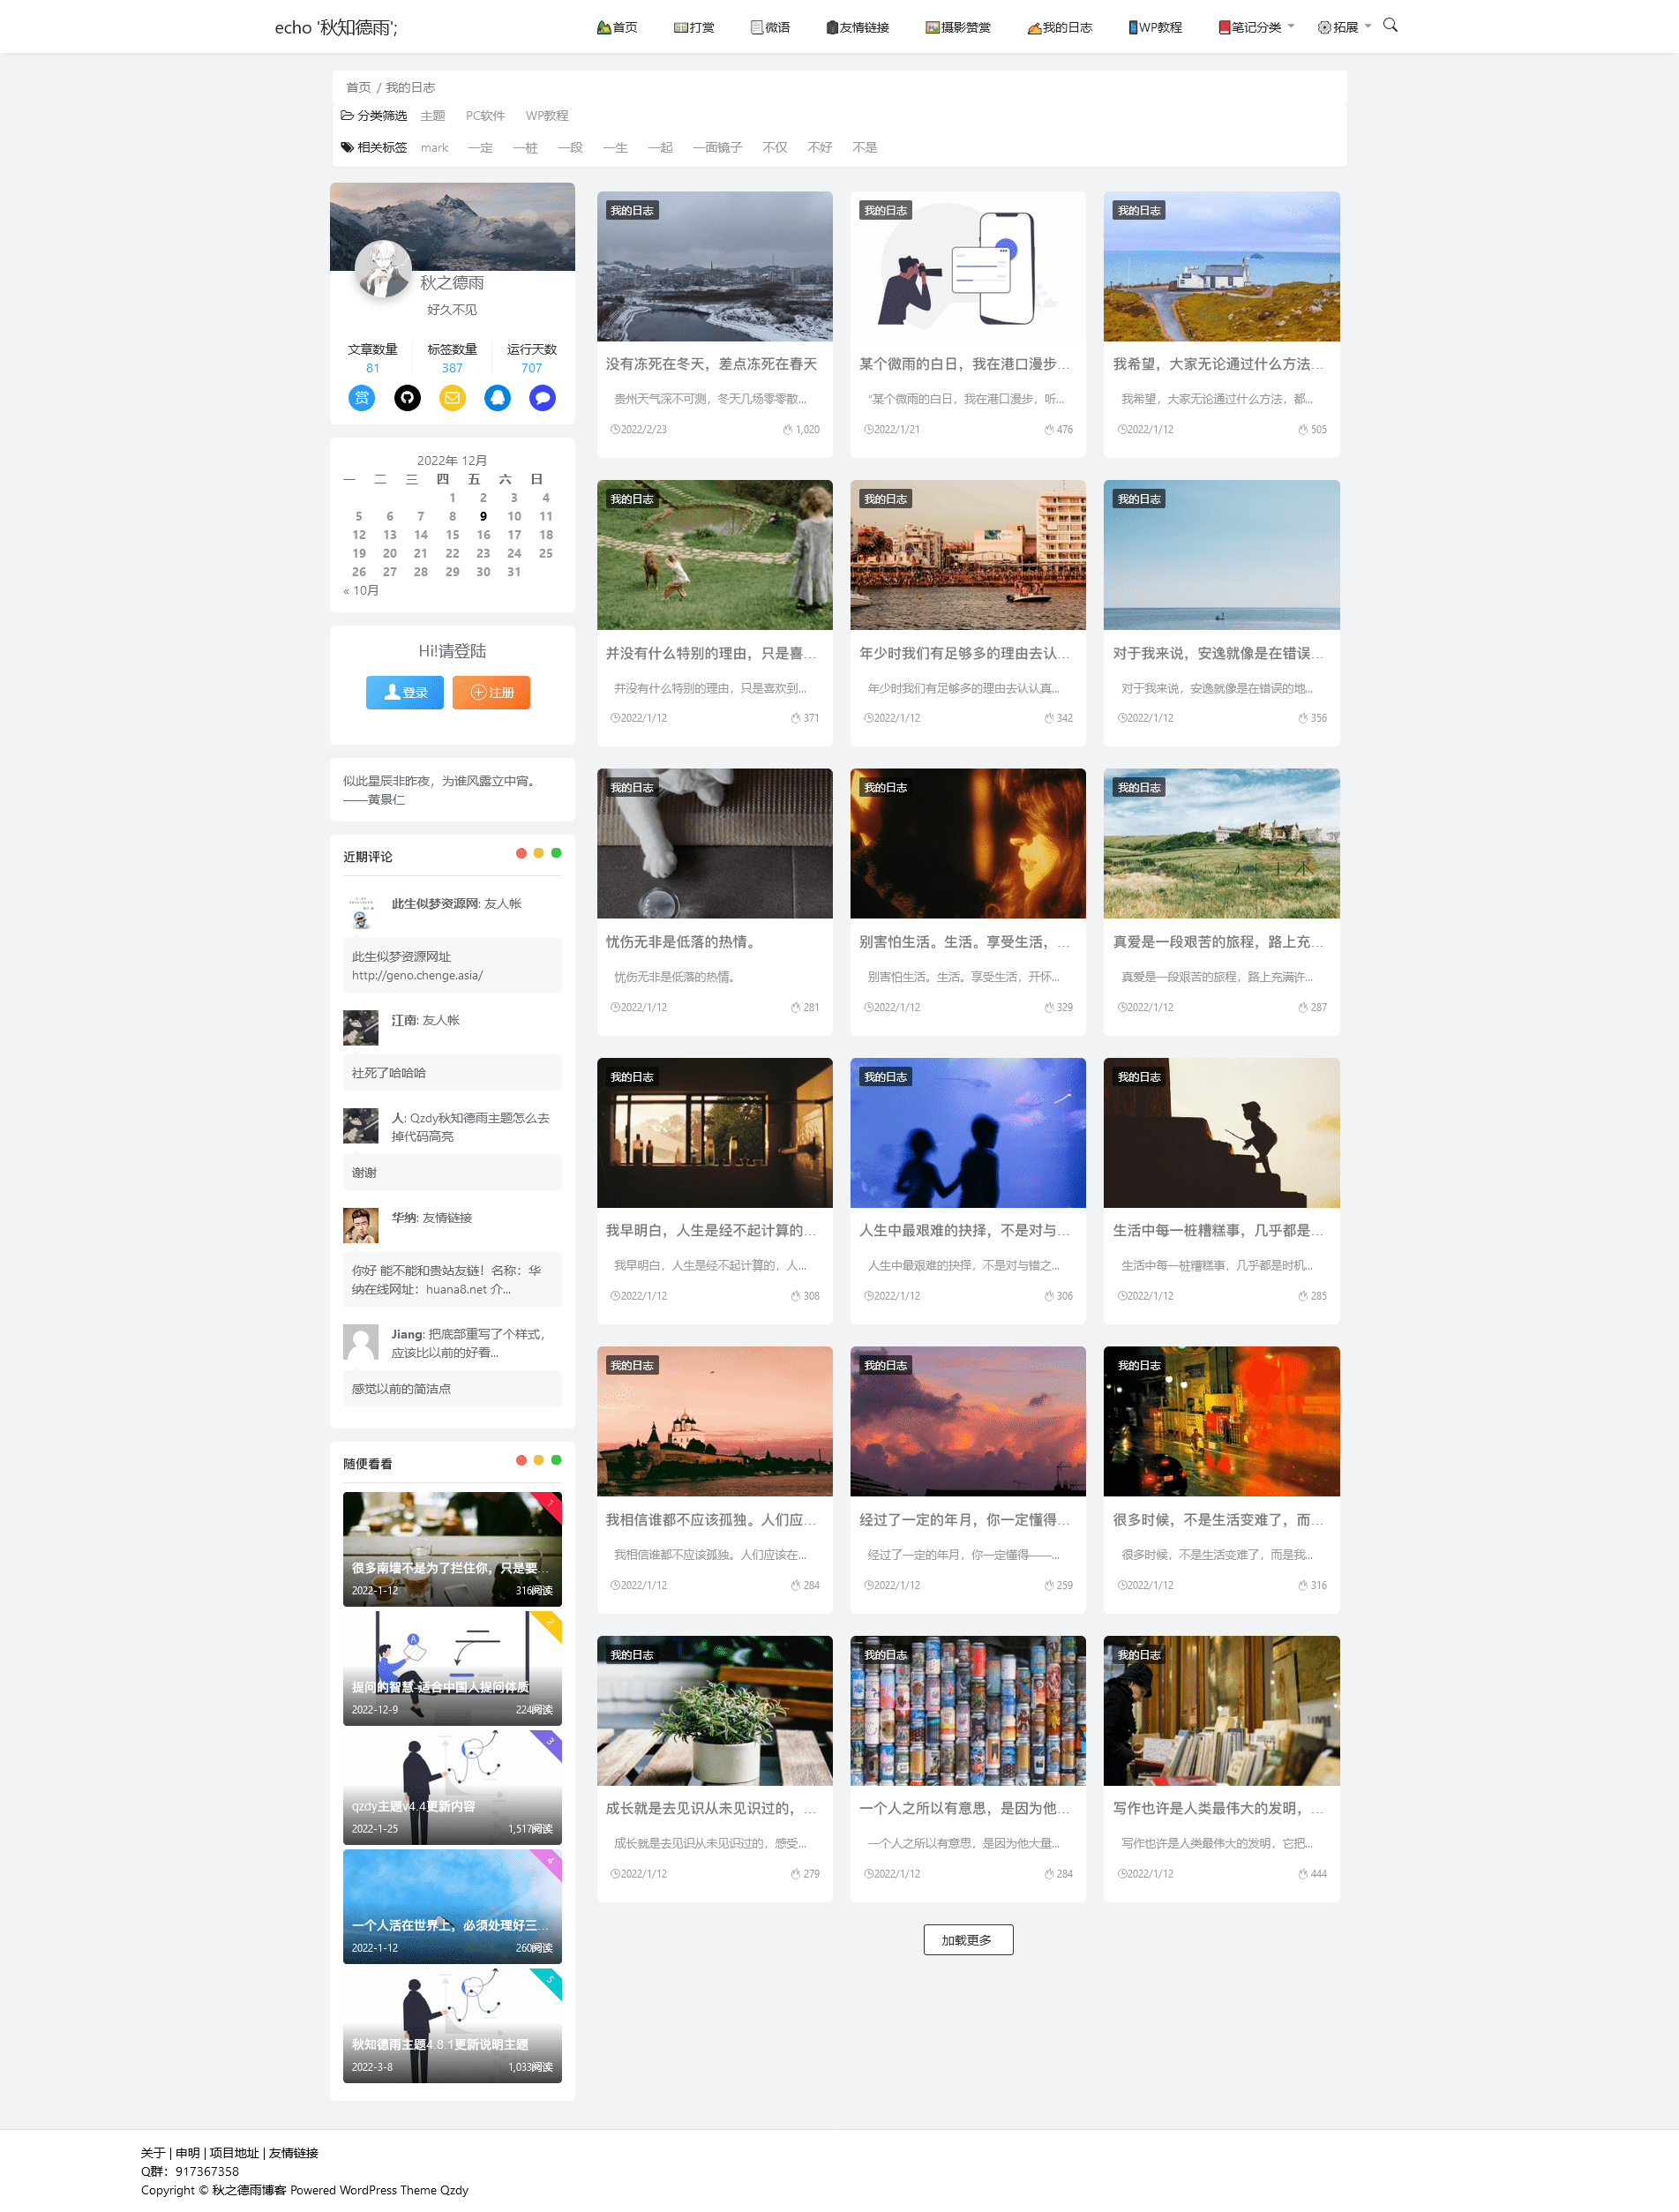This screenshot has height=2212, width=1679.
Task: Open post 写作也许是人类最伟大的发明
Action: point(1218,1808)
